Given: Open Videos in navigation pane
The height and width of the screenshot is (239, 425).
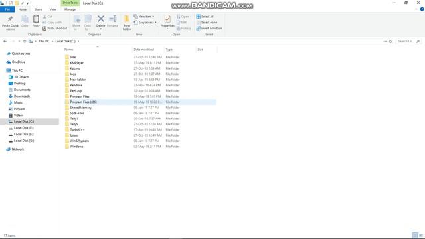Looking at the screenshot, I should coord(19,115).
